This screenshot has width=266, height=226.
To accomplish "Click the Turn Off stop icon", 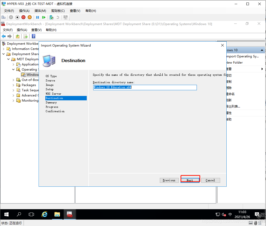I will pyautogui.click(x=17, y=17).
